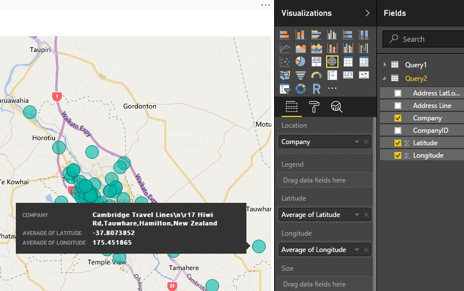The height and width of the screenshot is (291, 464).
Task: Click the Gordonton map label
Action: pyautogui.click(x=140, y=106)
